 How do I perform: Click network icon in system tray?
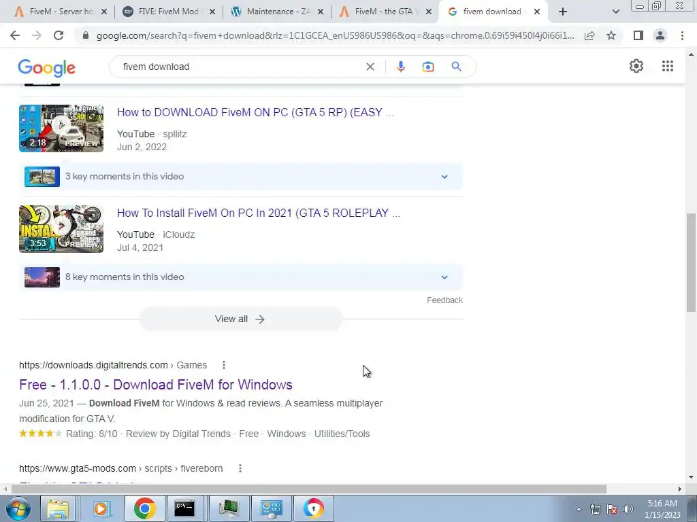click(x=595, y=509)
